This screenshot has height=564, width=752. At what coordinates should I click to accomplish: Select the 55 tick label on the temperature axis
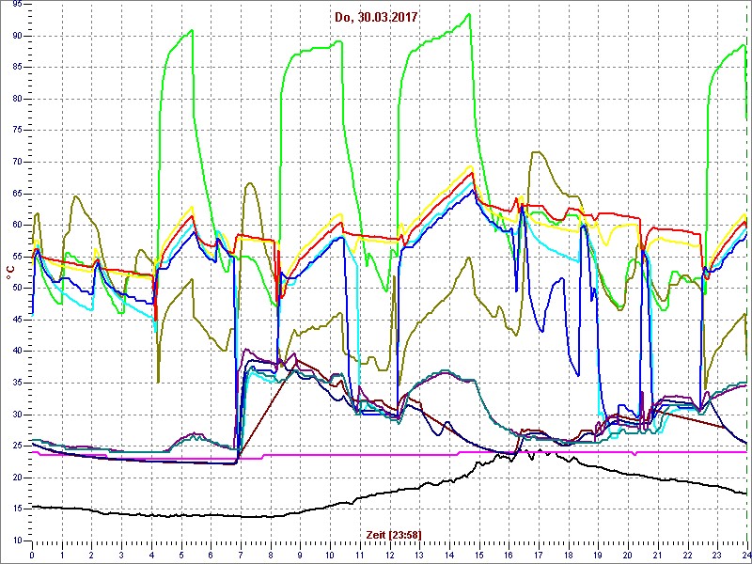[x=16, y=257]
